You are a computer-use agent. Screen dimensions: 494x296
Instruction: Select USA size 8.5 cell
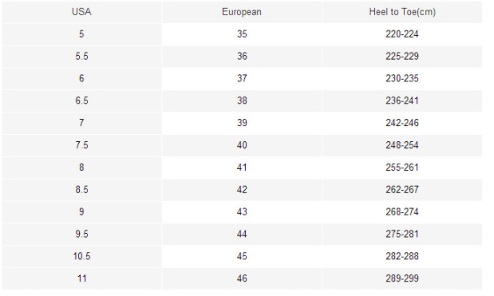click(x=81, y=190)
